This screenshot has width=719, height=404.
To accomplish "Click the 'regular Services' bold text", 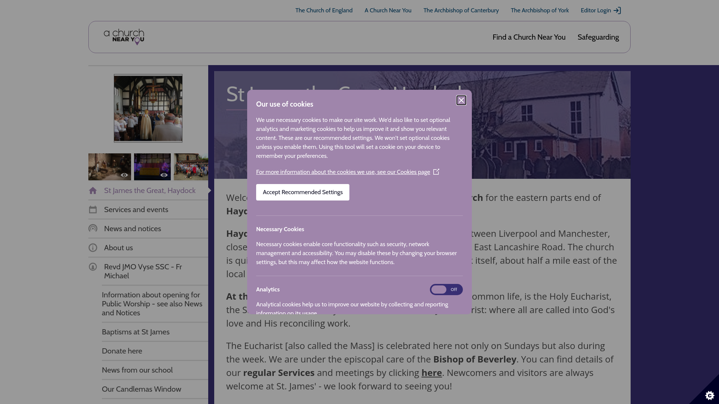I will click(x=279, y=373).
